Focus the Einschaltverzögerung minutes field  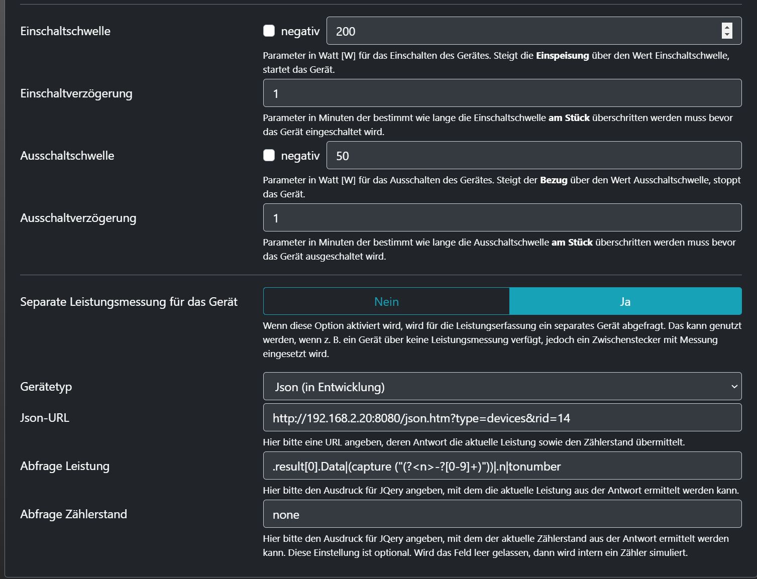[x=502, y=93]
